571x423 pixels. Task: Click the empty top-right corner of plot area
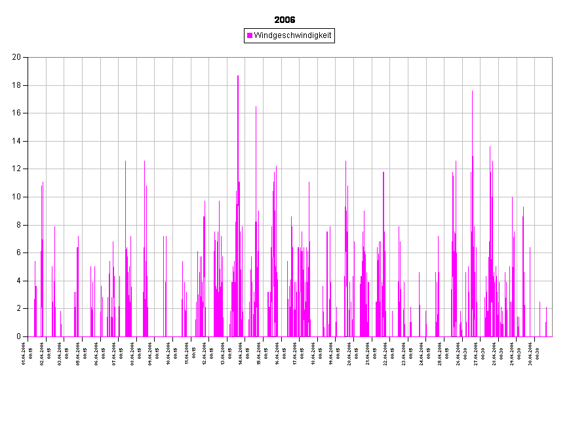[x=543, y=66]
